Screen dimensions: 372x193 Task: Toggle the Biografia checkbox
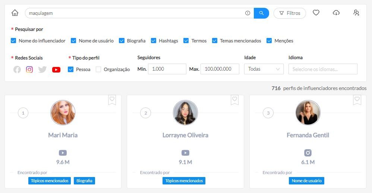coord(122,41)
